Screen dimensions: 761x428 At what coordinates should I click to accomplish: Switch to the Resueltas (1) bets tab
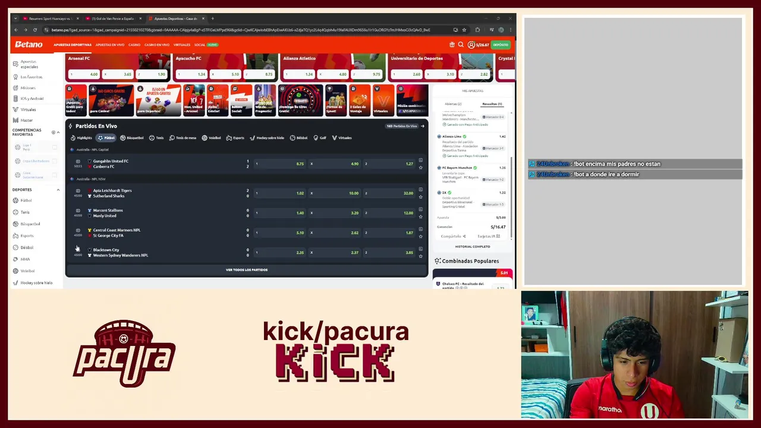492,104
